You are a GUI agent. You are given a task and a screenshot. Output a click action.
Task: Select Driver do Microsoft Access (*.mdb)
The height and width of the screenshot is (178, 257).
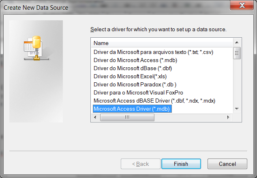(x=131, y=60)
